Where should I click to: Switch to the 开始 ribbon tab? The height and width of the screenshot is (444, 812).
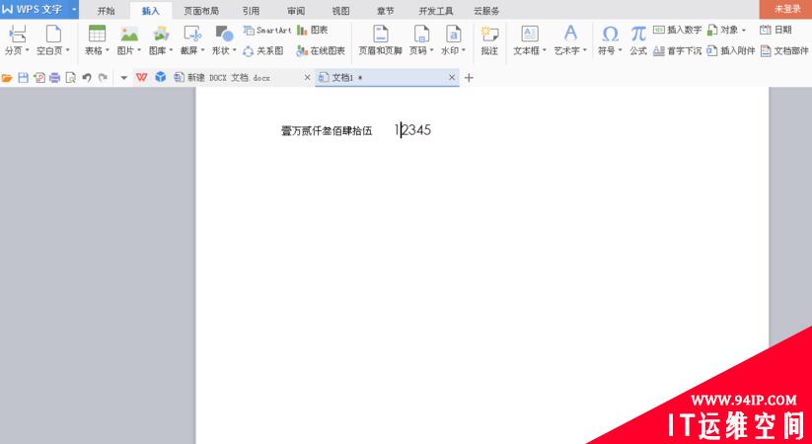click(107, 11)
